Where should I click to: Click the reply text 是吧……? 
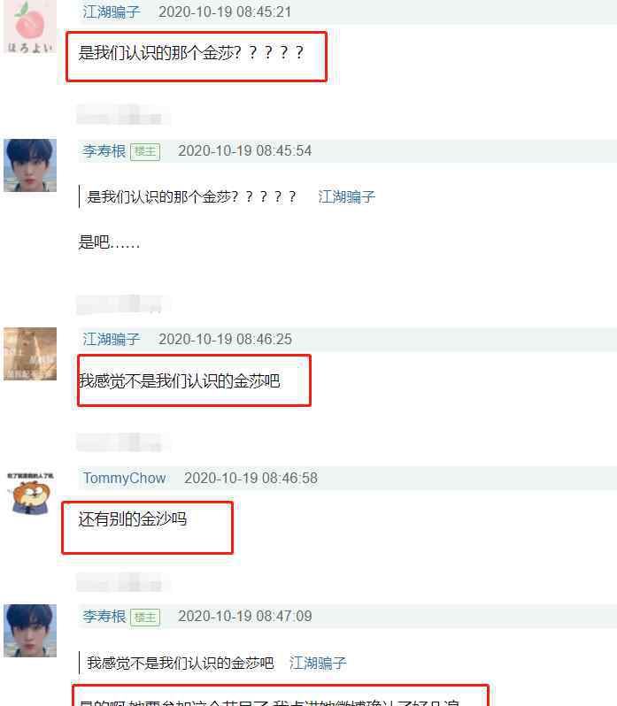(x=109, y=242)
